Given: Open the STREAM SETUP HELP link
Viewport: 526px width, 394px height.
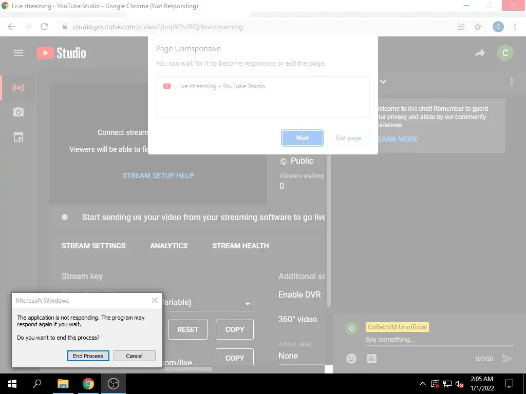Looking at the screenshot, I should pos(158,175).
